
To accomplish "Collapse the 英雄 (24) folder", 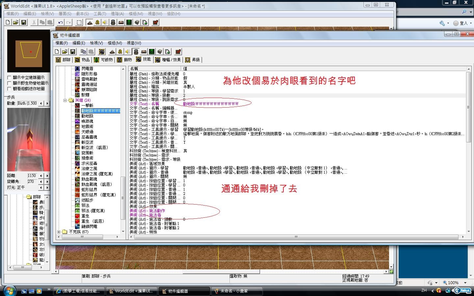I will pos(65,100).
